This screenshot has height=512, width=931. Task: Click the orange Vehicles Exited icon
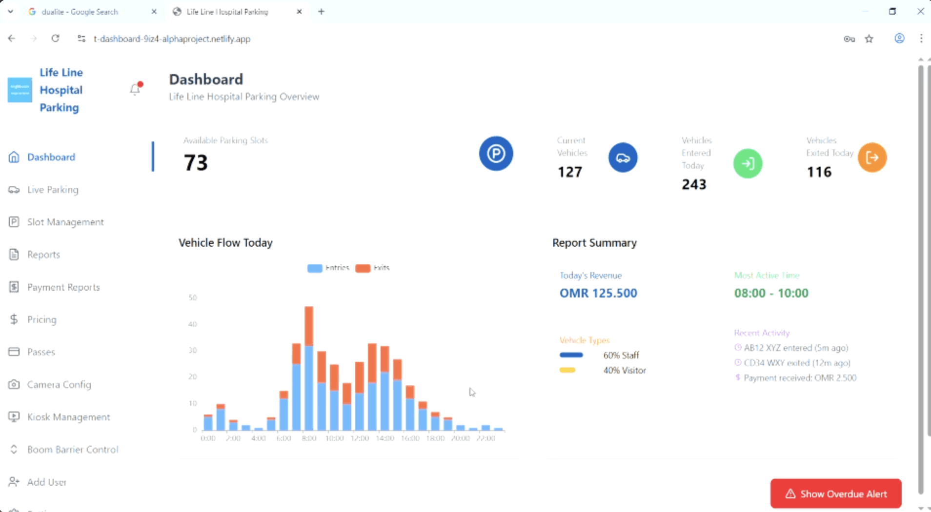[x=872, y=158]
